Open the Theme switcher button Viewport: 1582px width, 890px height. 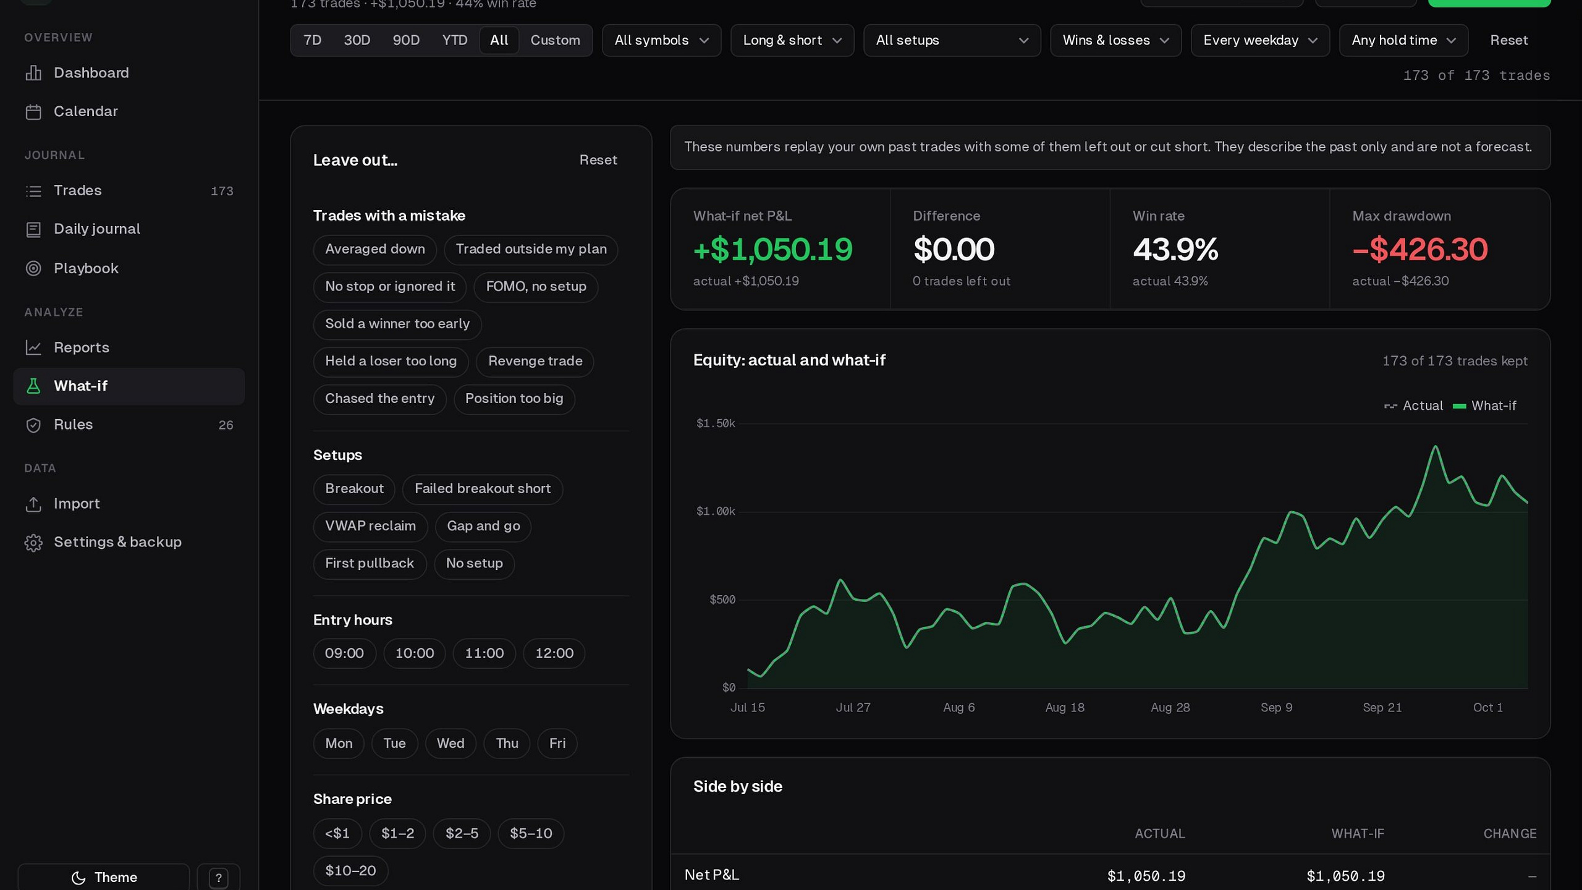pos(104,878)
